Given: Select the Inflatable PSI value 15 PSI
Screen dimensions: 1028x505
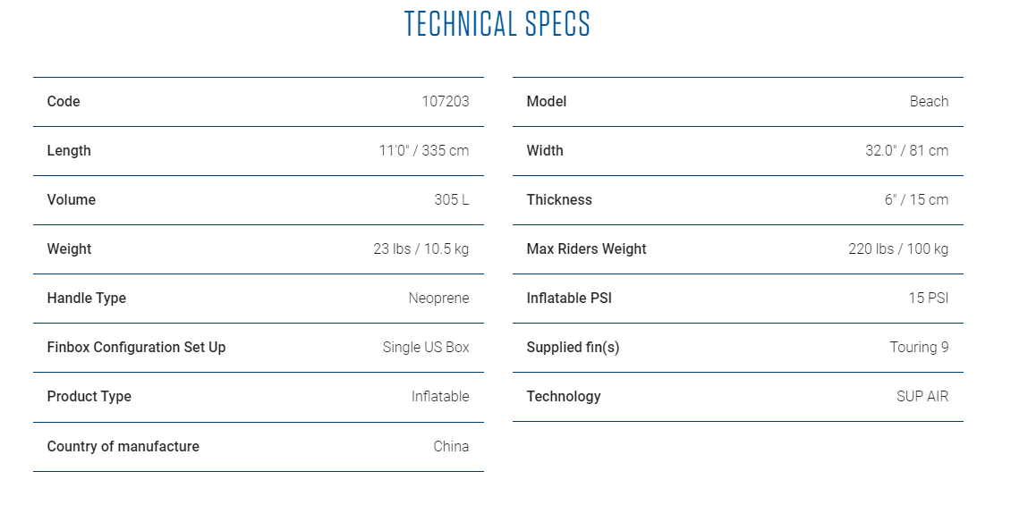Looking at the screenshot, I should pos(929,298).
